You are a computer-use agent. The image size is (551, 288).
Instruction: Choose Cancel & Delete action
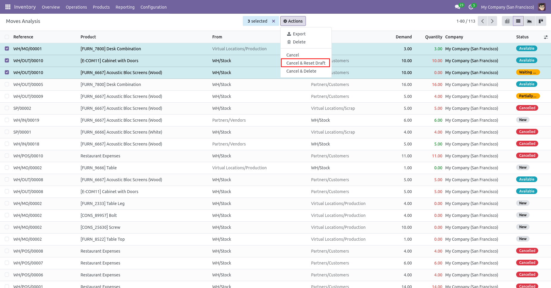[x=306, y=71]
